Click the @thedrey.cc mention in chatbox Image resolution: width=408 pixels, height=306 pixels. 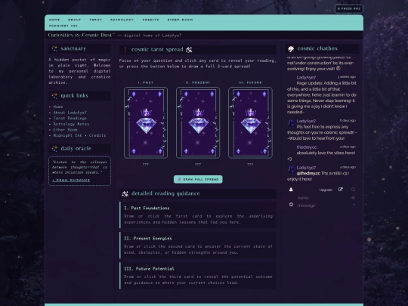308,173
